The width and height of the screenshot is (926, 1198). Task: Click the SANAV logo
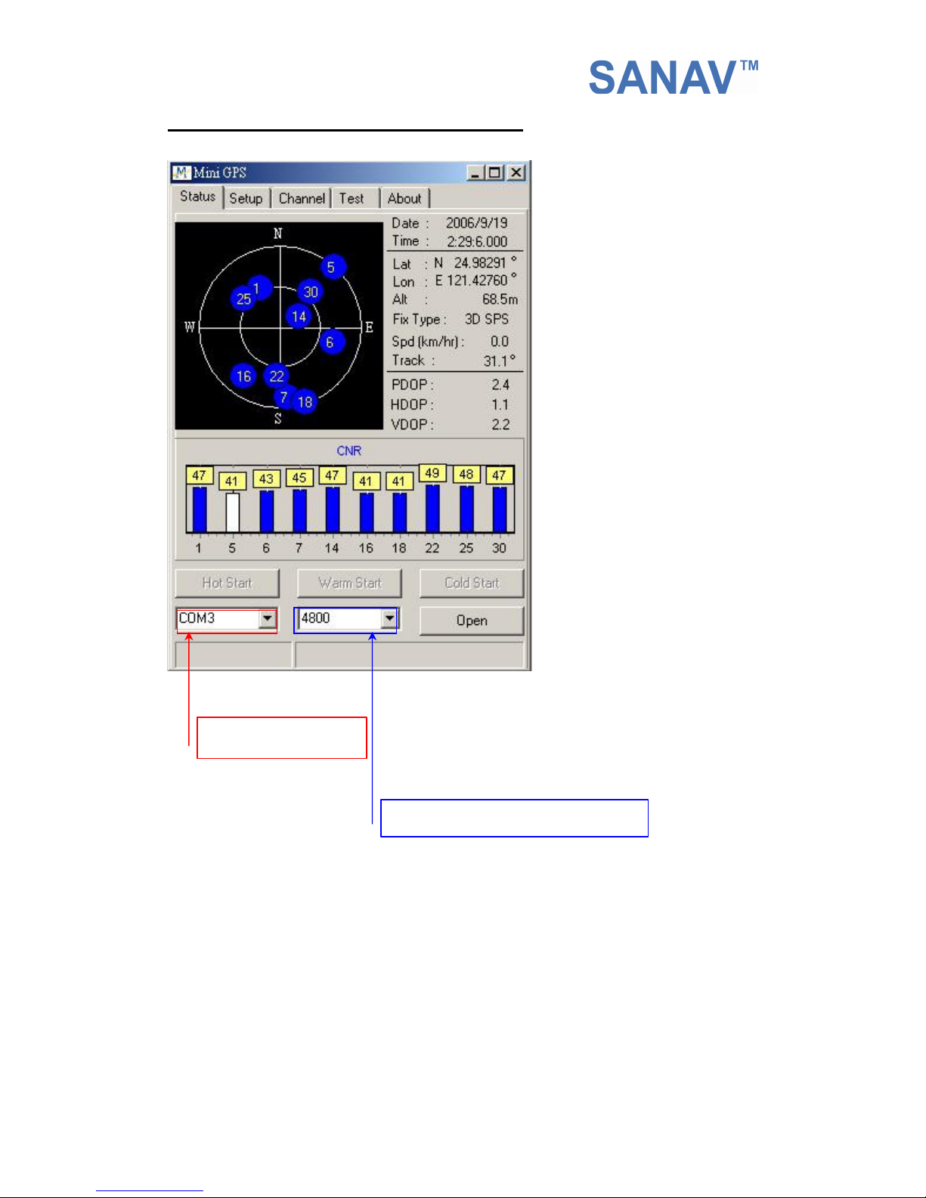(x=673, y=76)
